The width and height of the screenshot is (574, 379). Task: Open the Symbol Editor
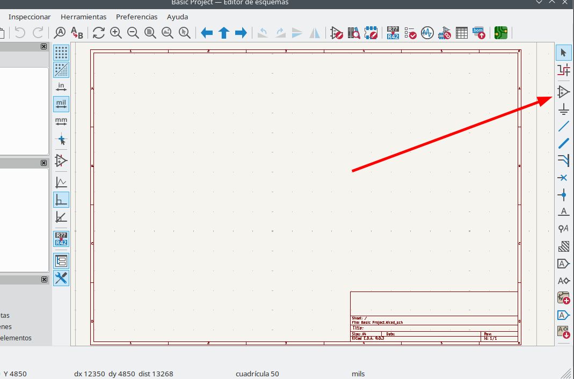tap(337, 33)
